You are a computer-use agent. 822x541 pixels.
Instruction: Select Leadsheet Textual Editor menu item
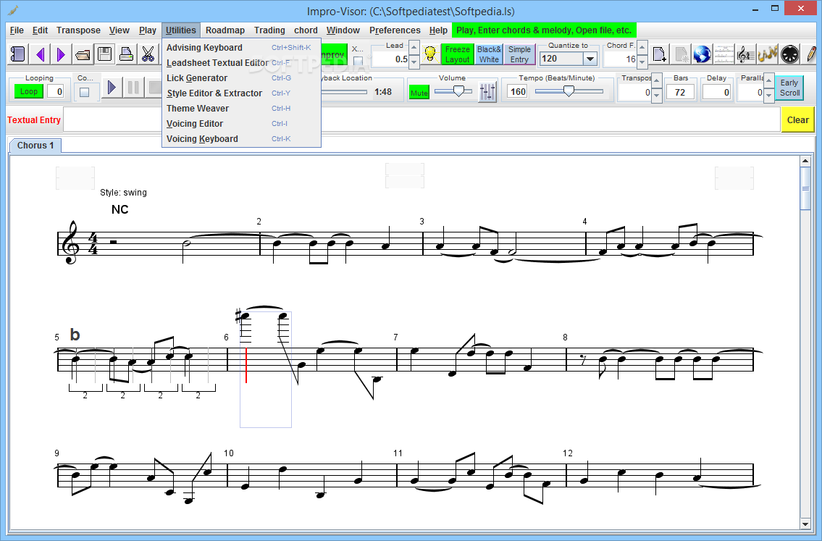pyautogui.click(x=241, y=63)
